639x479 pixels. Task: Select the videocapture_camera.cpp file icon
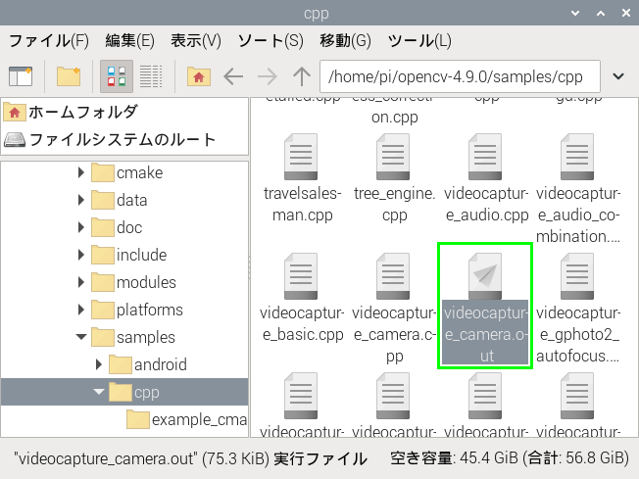point(393,276)
